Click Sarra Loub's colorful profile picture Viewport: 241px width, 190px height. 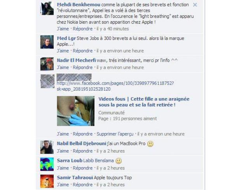(x=47, y=164)
